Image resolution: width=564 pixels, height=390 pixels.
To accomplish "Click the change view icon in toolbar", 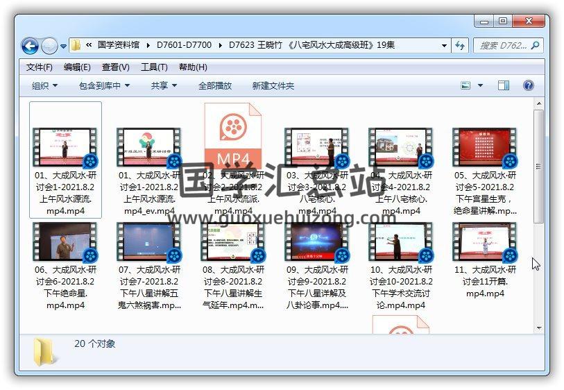I will tap(467, 85).
